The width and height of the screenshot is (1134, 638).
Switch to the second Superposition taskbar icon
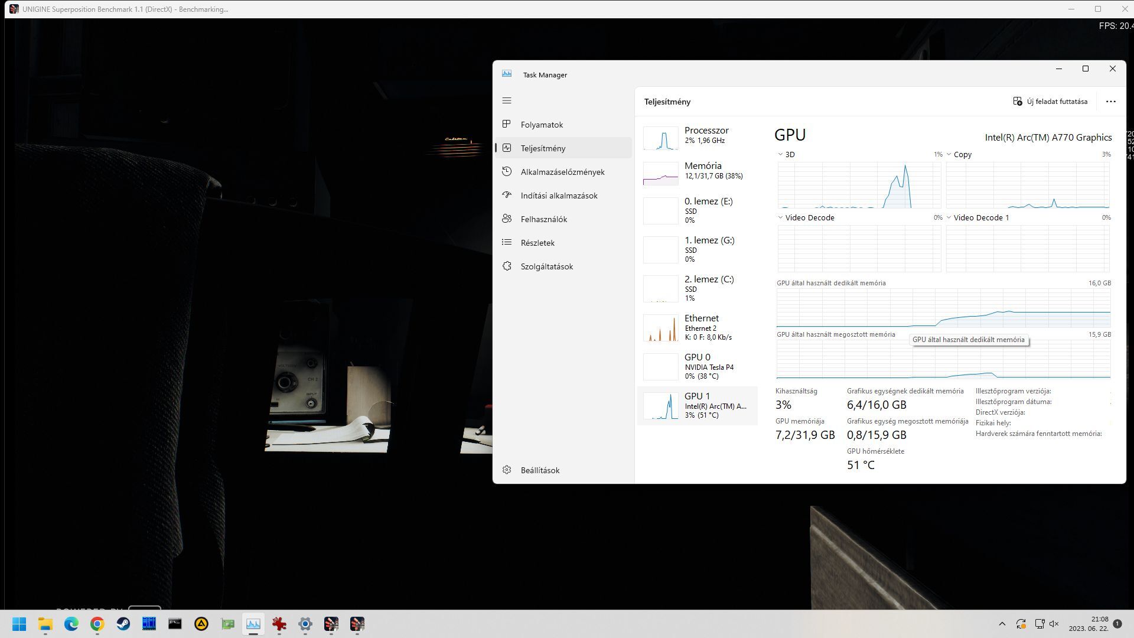(357, 624)
